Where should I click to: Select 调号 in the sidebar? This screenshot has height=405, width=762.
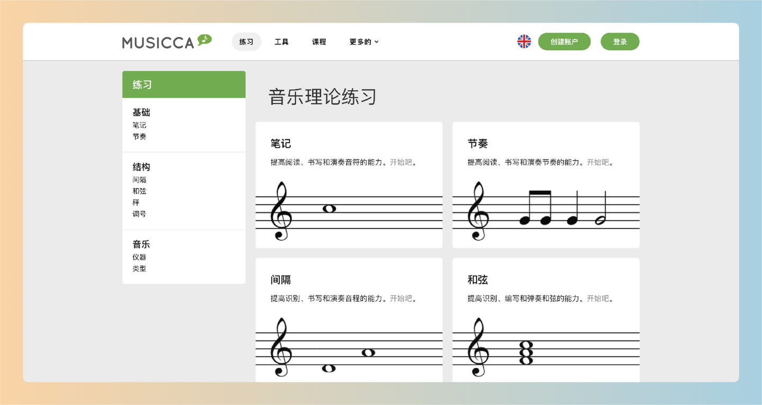139,214
